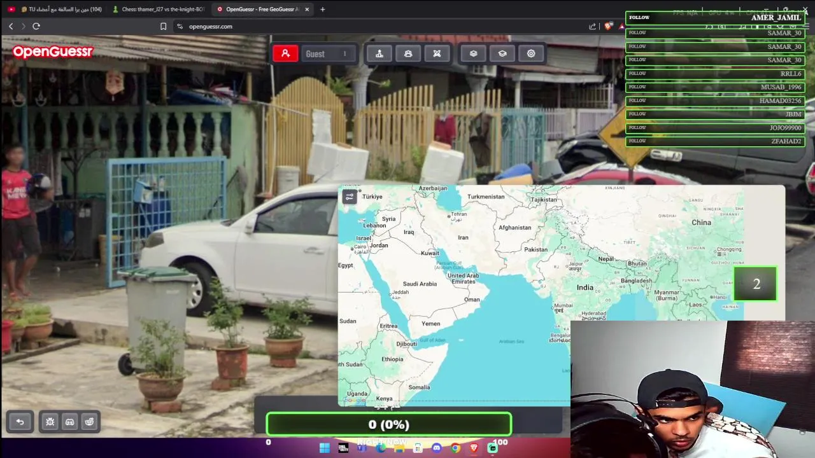The image size is (815, 458).
Task: Reload the openguessr.com page
Action: pyautogui.click(x=36, y=26)
